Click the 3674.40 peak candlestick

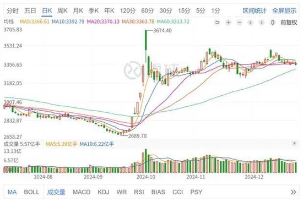point(146,41)
